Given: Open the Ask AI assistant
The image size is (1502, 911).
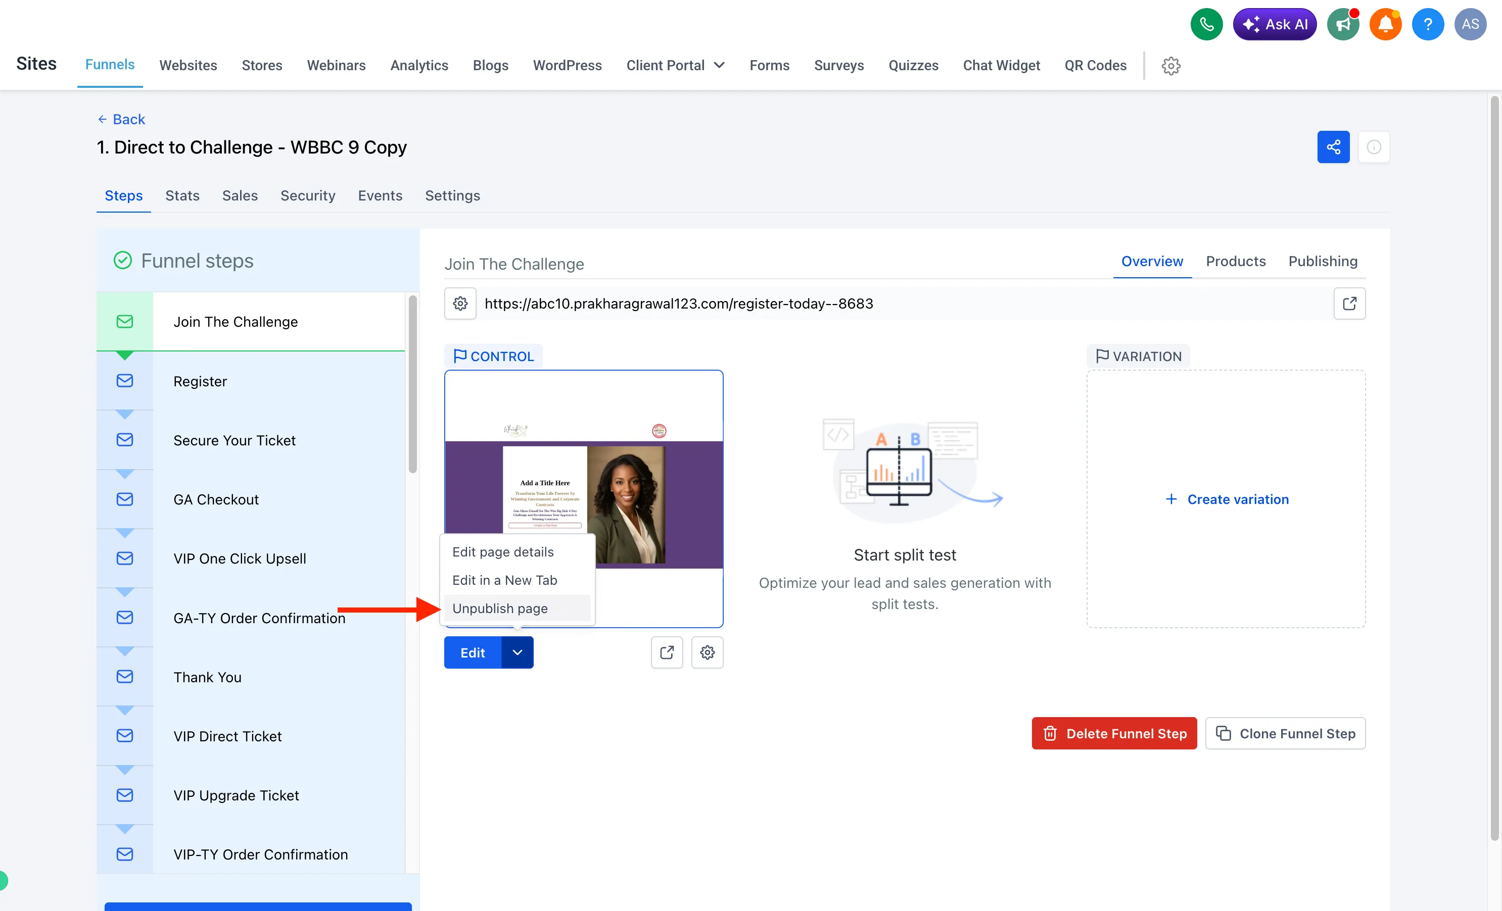Looking at the screenshot, I should coord(1275,24).
